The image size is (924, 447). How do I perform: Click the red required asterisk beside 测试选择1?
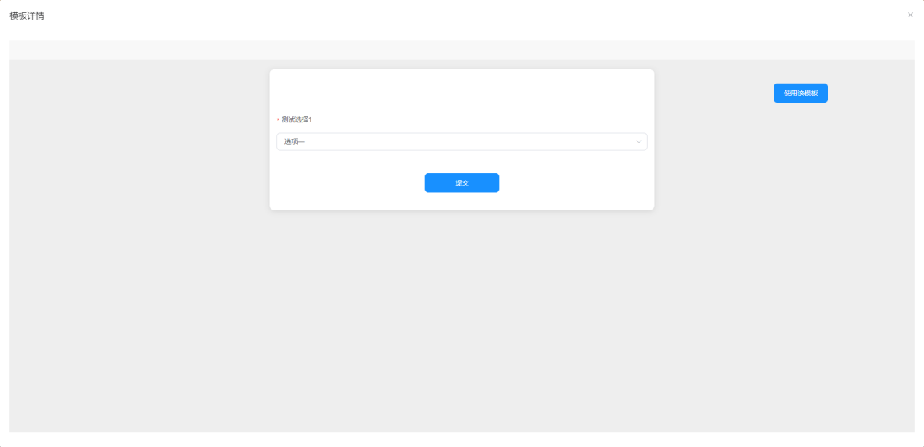278,120
